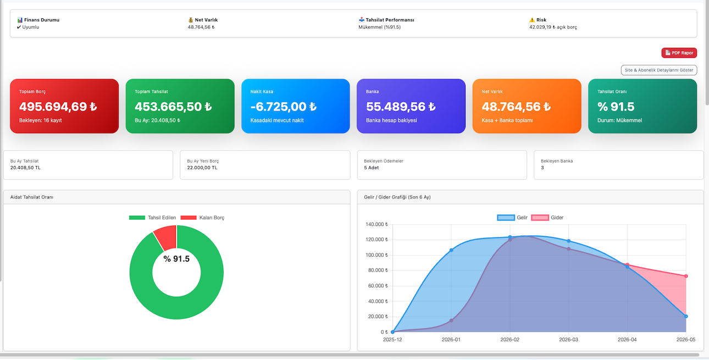This screenshot has height=360, width=709.
Task: Click the Net Varlık money bag icon
Action: point(191,20)
